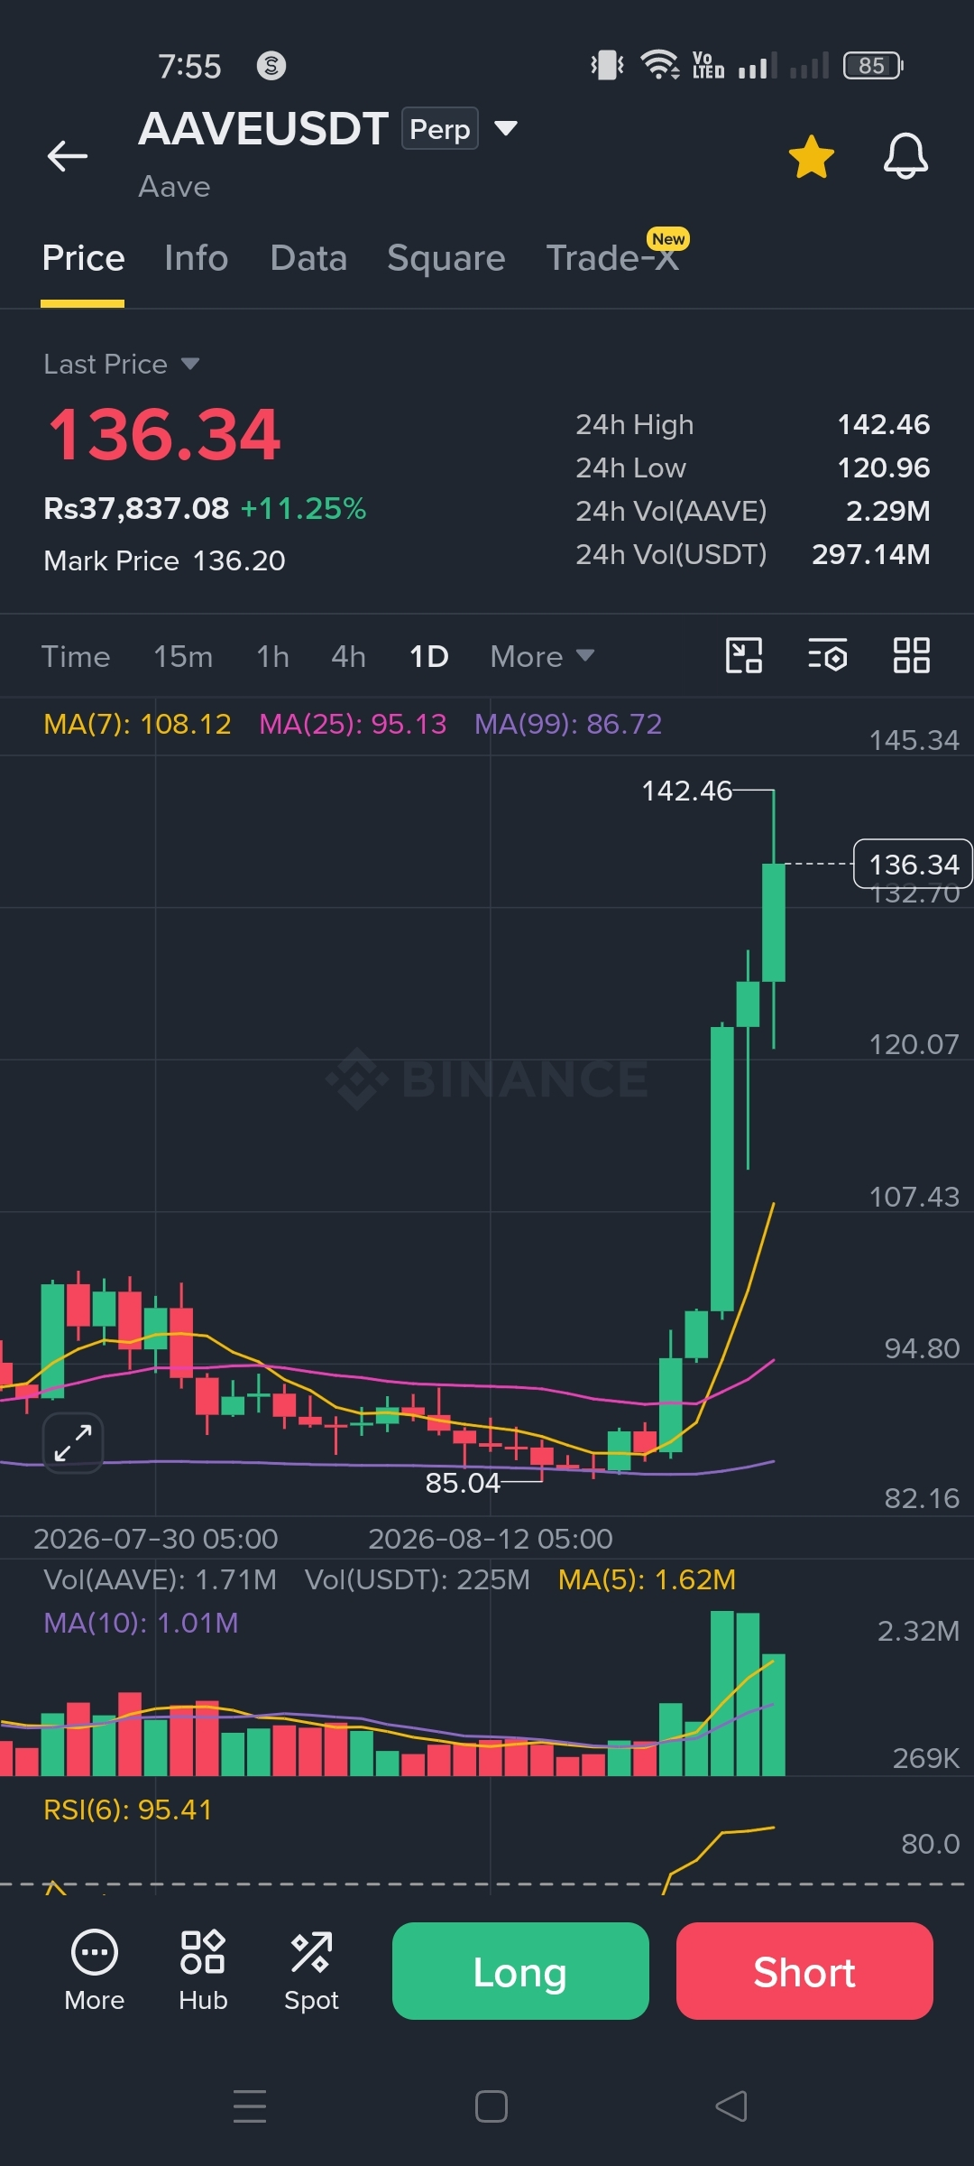Tap the vibrate mode icon in status bar
The image size is (974, 2166).
point(607,65)
